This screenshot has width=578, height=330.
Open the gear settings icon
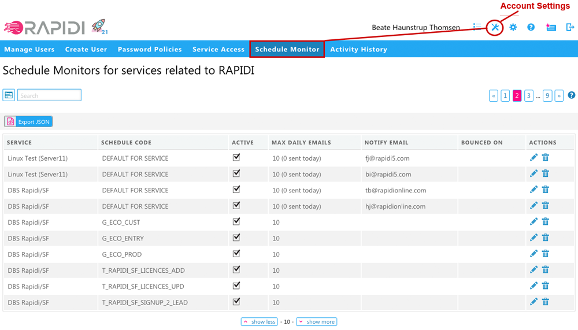(513, 27)
